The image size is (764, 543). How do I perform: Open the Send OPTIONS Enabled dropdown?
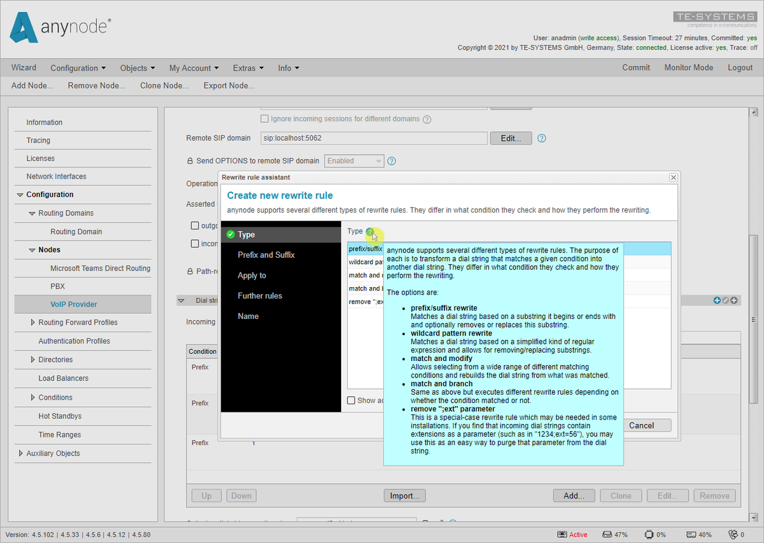(x=354, y=161)
